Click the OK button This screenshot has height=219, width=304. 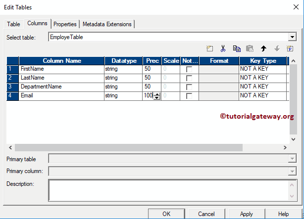(166, 214)
